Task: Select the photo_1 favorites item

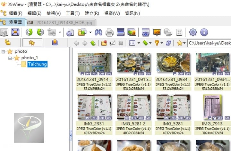Action: point(30,58)
